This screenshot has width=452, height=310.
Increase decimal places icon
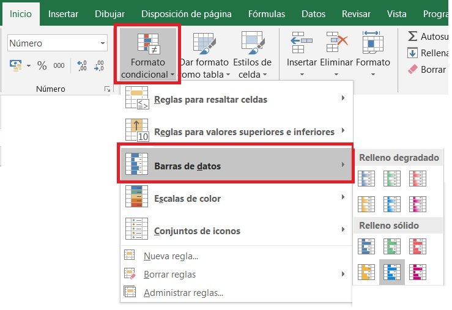pyautogui.click(x=82, y=65)
